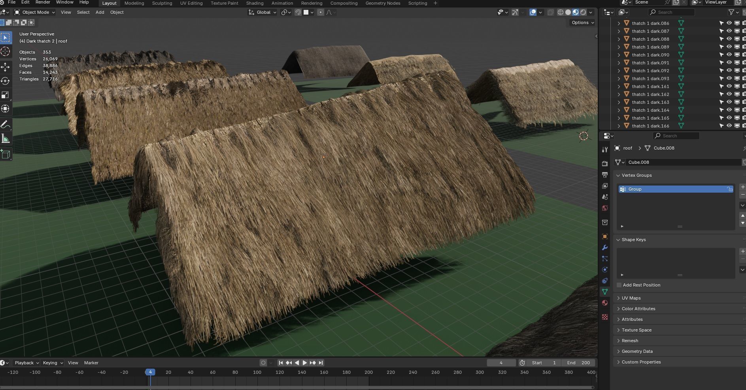746x390 pixels.
Task: Toggle proportional editing button
Action: (321, 12)
